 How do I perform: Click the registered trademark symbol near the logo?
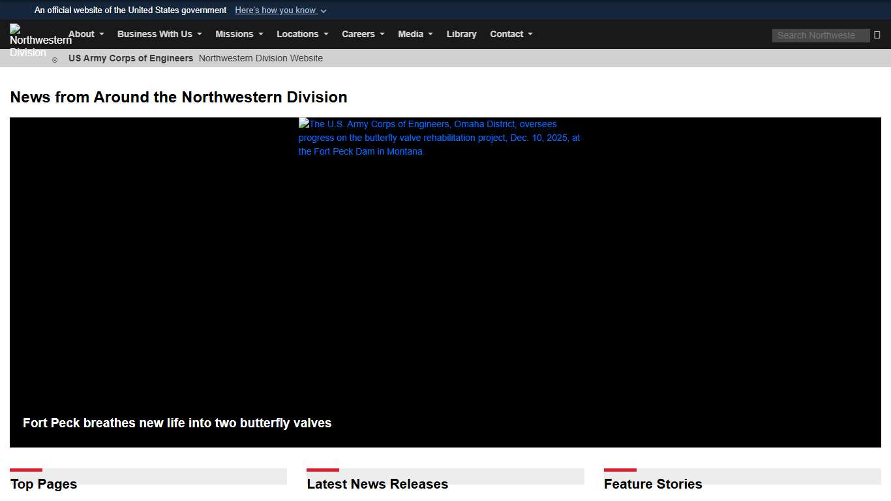pos(55,59)
